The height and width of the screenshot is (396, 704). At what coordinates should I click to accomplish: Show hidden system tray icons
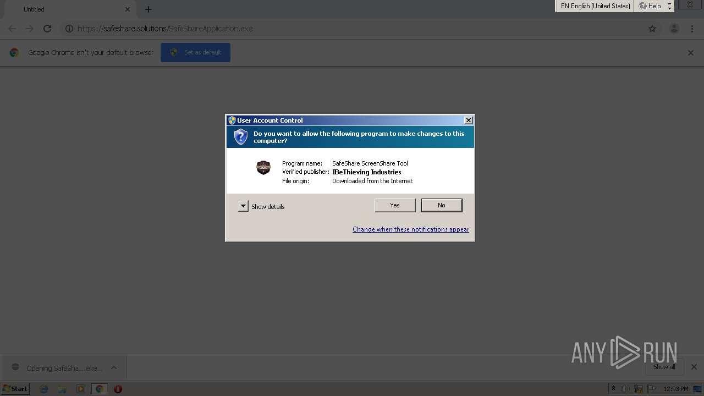(x=613, y=389)
